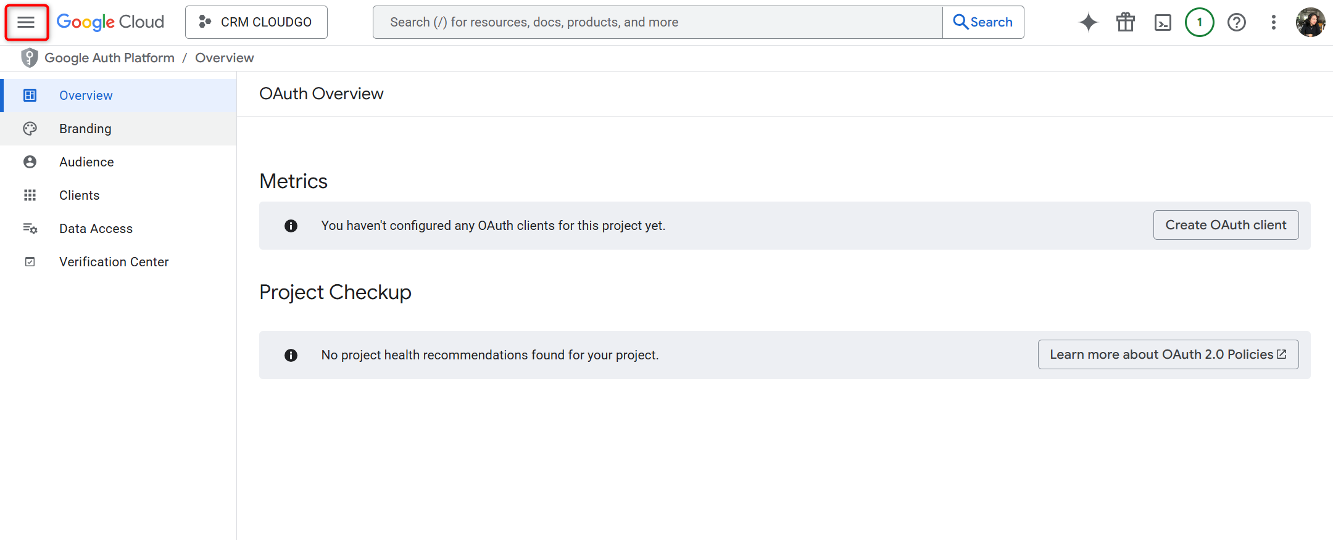
Task: Focus the resources search input field
Action: click(657, 22)
